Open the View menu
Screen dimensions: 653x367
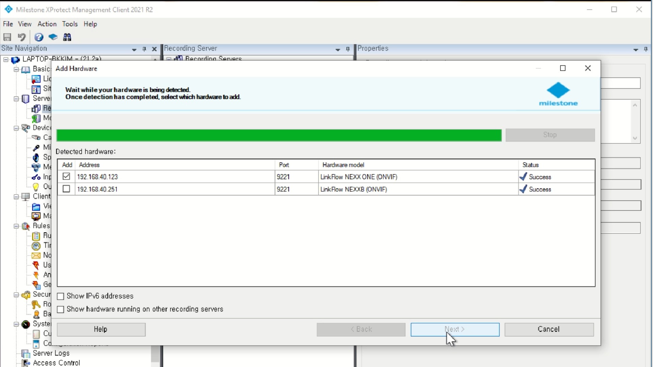tap(25, 24)
